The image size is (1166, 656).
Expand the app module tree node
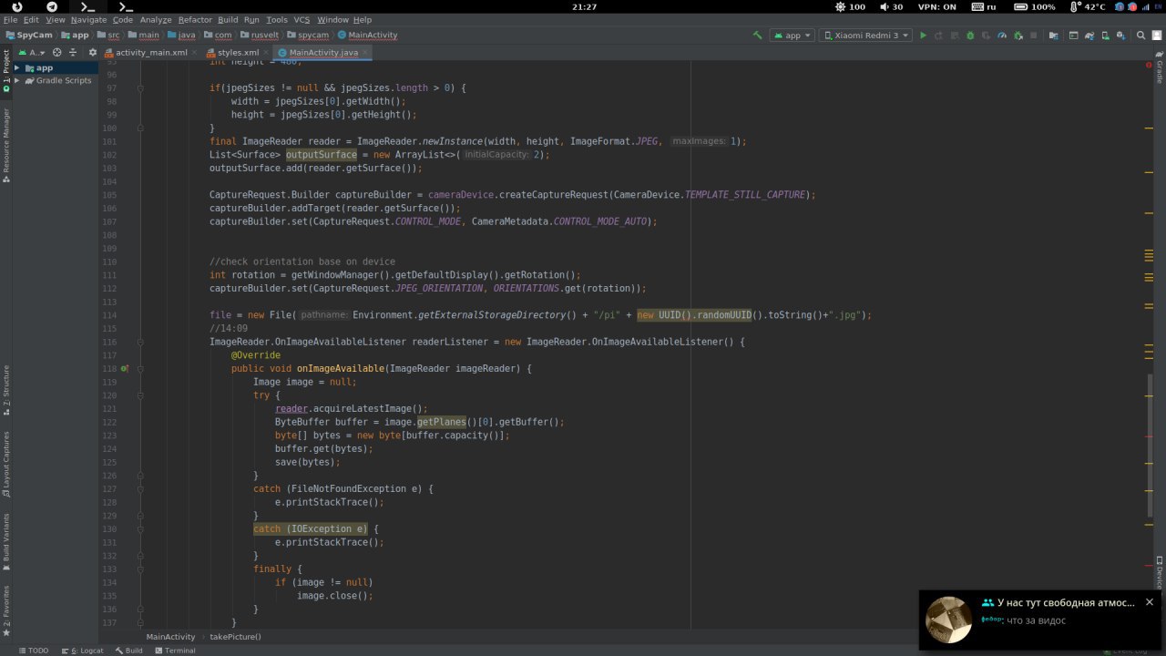[x=16, y=67]
